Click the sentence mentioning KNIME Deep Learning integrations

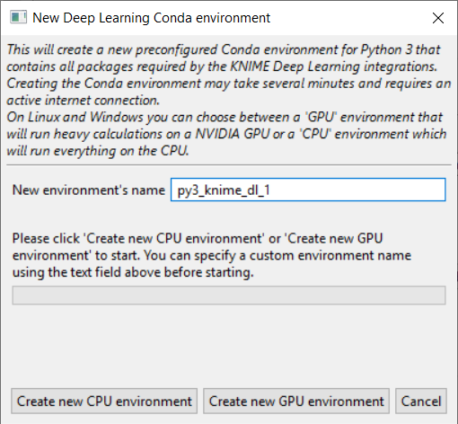click(222, 66)
